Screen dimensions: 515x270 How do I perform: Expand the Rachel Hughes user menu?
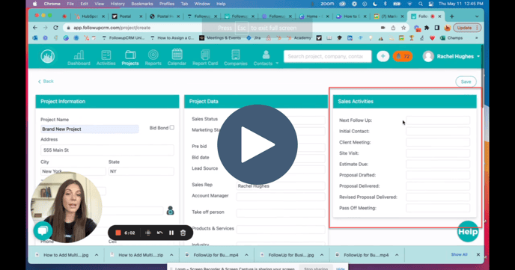pyautogui.click(x=478, y=56)
